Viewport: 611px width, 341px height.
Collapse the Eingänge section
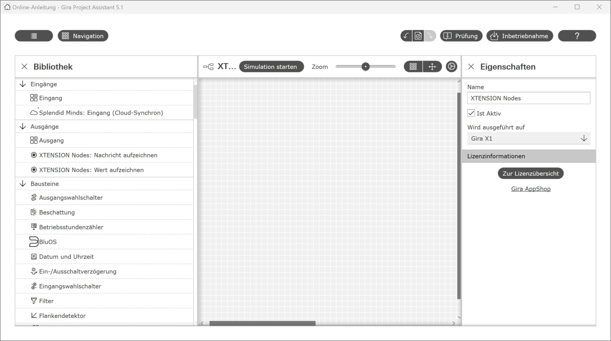pyautogui.click(x=23, y=84)
